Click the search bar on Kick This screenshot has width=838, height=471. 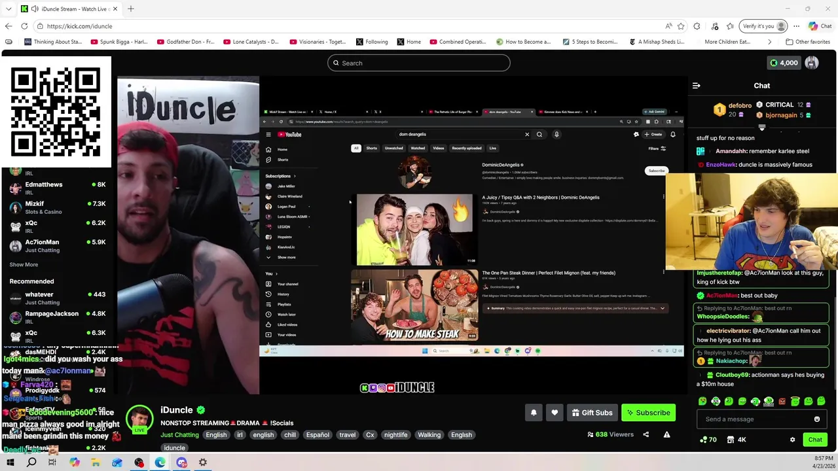419,63
